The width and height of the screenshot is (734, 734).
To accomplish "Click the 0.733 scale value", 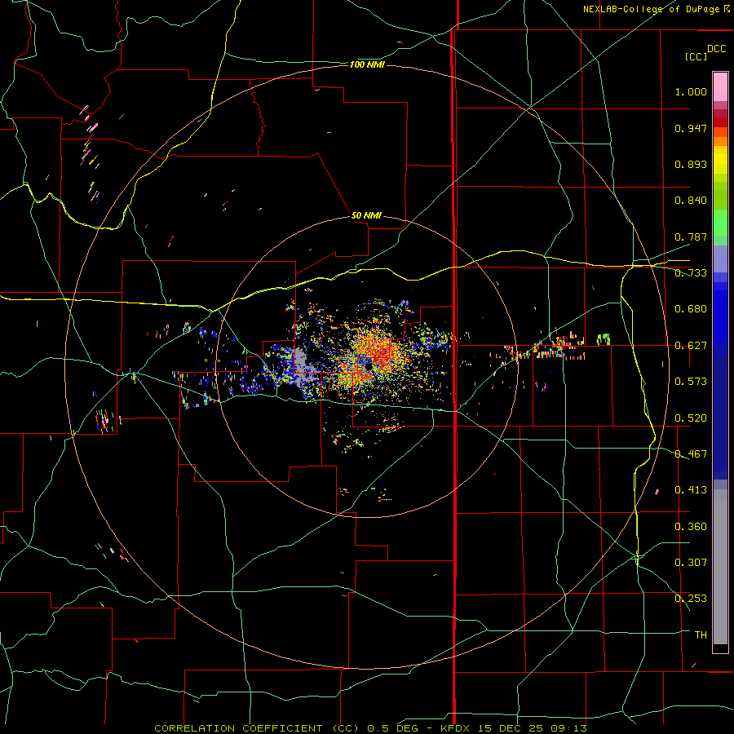I will (691, 273).
